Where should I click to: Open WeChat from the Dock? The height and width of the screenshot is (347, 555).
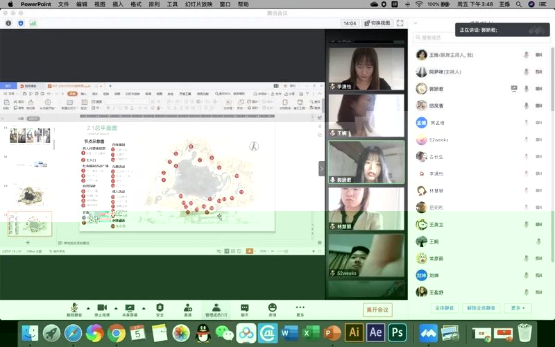click(225, 333)
